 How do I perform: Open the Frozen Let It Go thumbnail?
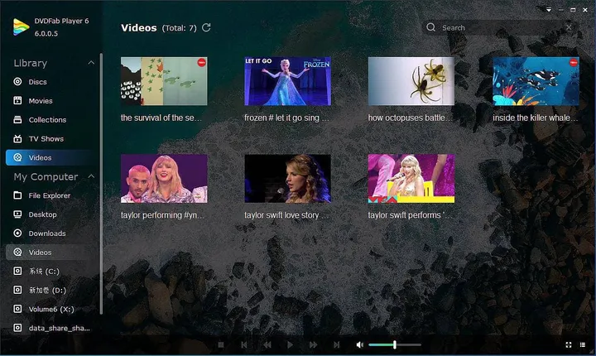[287, 81]
